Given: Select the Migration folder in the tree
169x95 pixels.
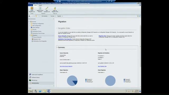Looking at the screenshot, I should pos(35,35).
